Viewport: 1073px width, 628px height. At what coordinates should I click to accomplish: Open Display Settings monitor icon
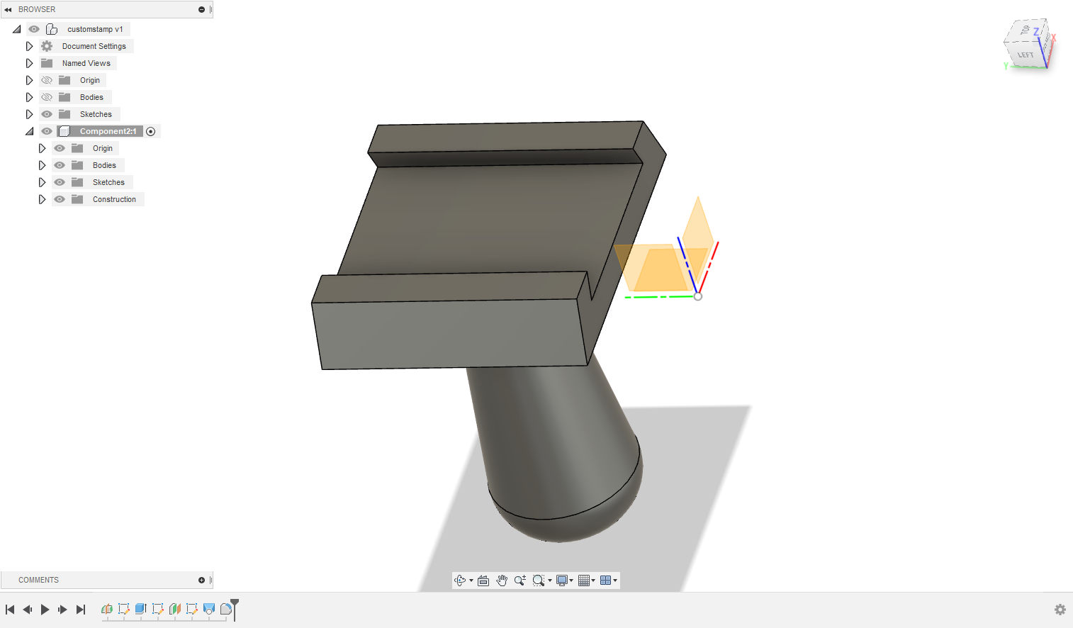(562, 581)
